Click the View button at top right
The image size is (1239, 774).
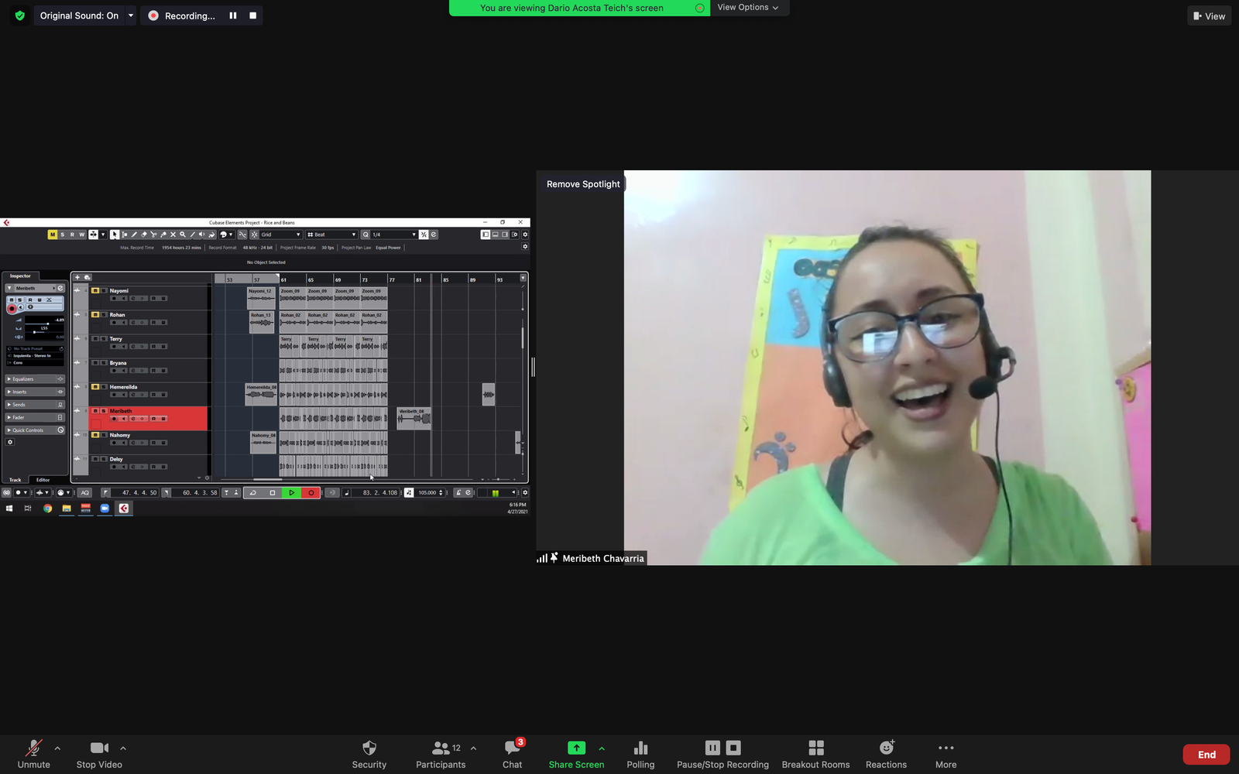click(1209, 15)
